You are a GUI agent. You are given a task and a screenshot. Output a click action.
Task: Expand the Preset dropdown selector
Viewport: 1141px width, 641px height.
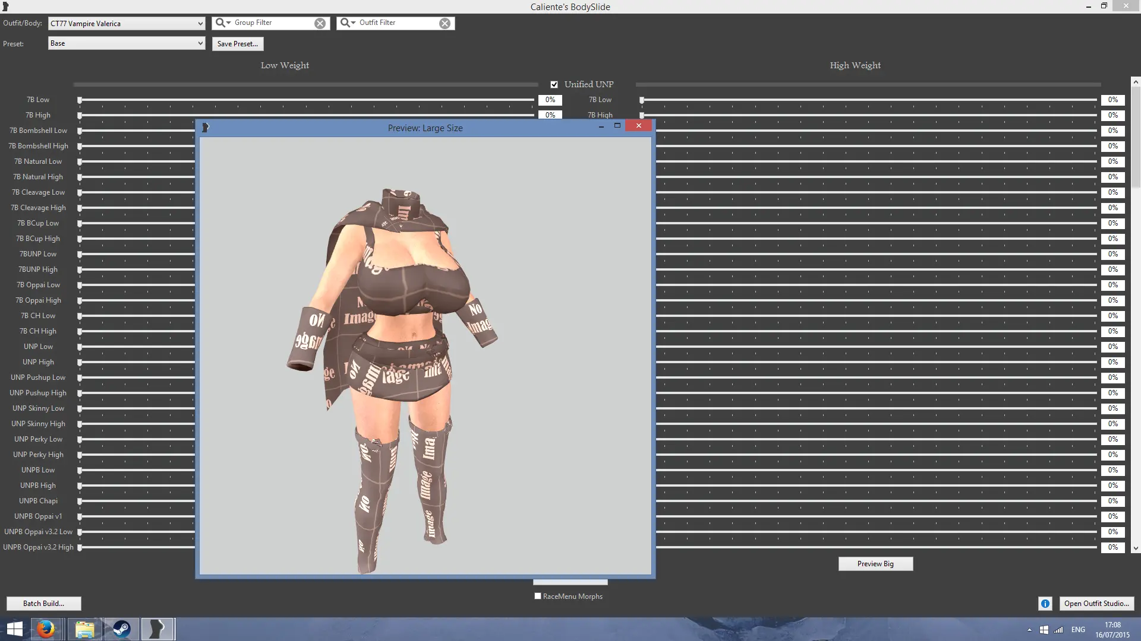(200, 43)
